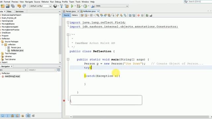This screenshot has width=212, height=119.
Task: Click the Save All icon
Action: [13, 6]
